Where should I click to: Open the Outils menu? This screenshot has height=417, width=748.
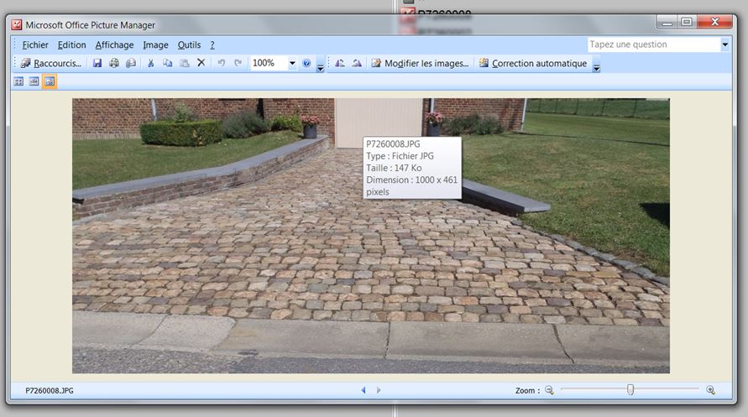(x=189, y=44)
